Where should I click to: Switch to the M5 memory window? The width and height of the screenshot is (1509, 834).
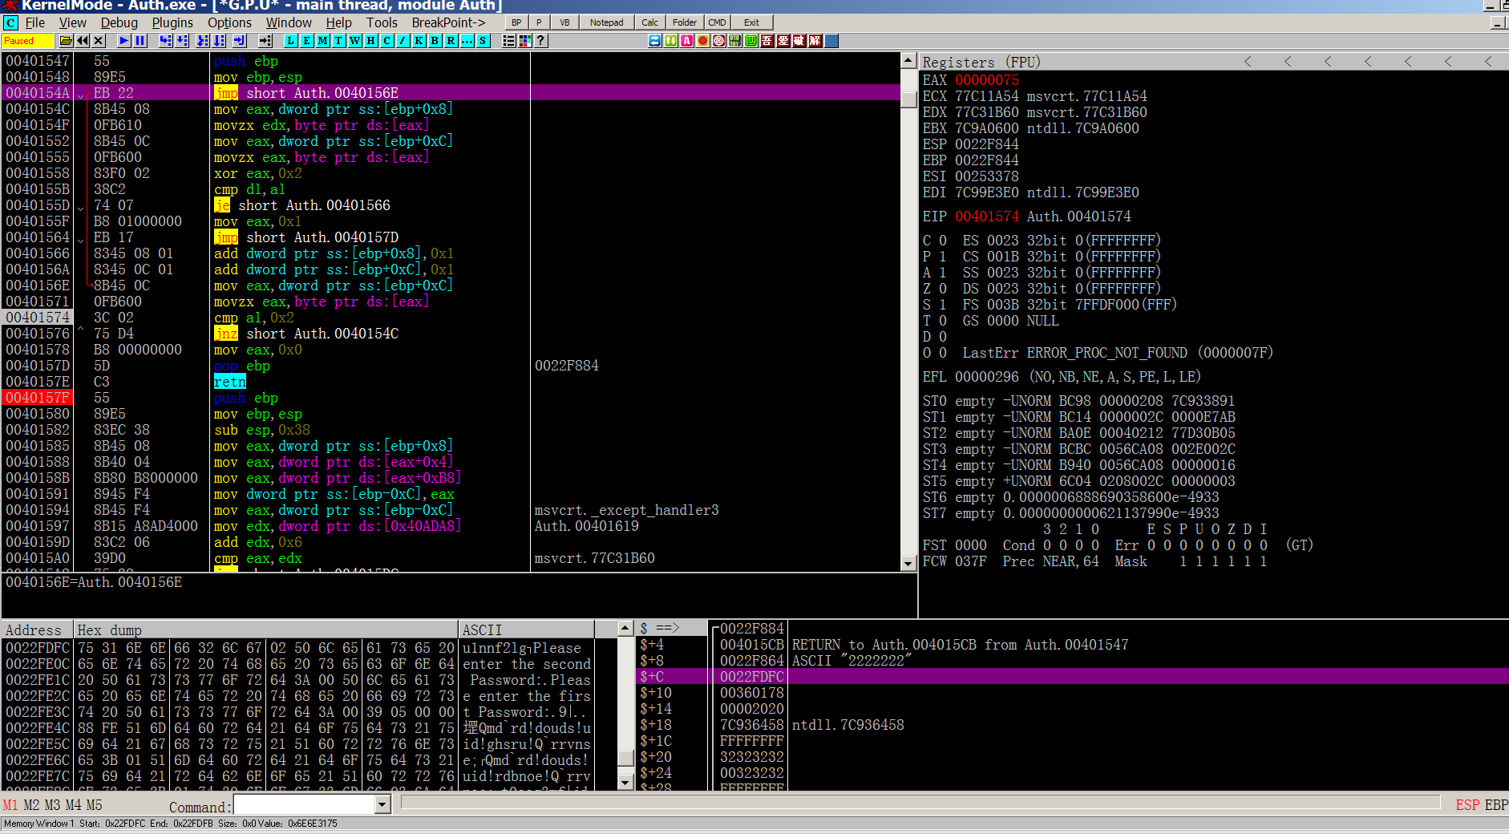(94, 805)
